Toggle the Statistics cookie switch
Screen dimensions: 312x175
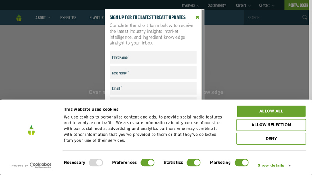(193, 163)
